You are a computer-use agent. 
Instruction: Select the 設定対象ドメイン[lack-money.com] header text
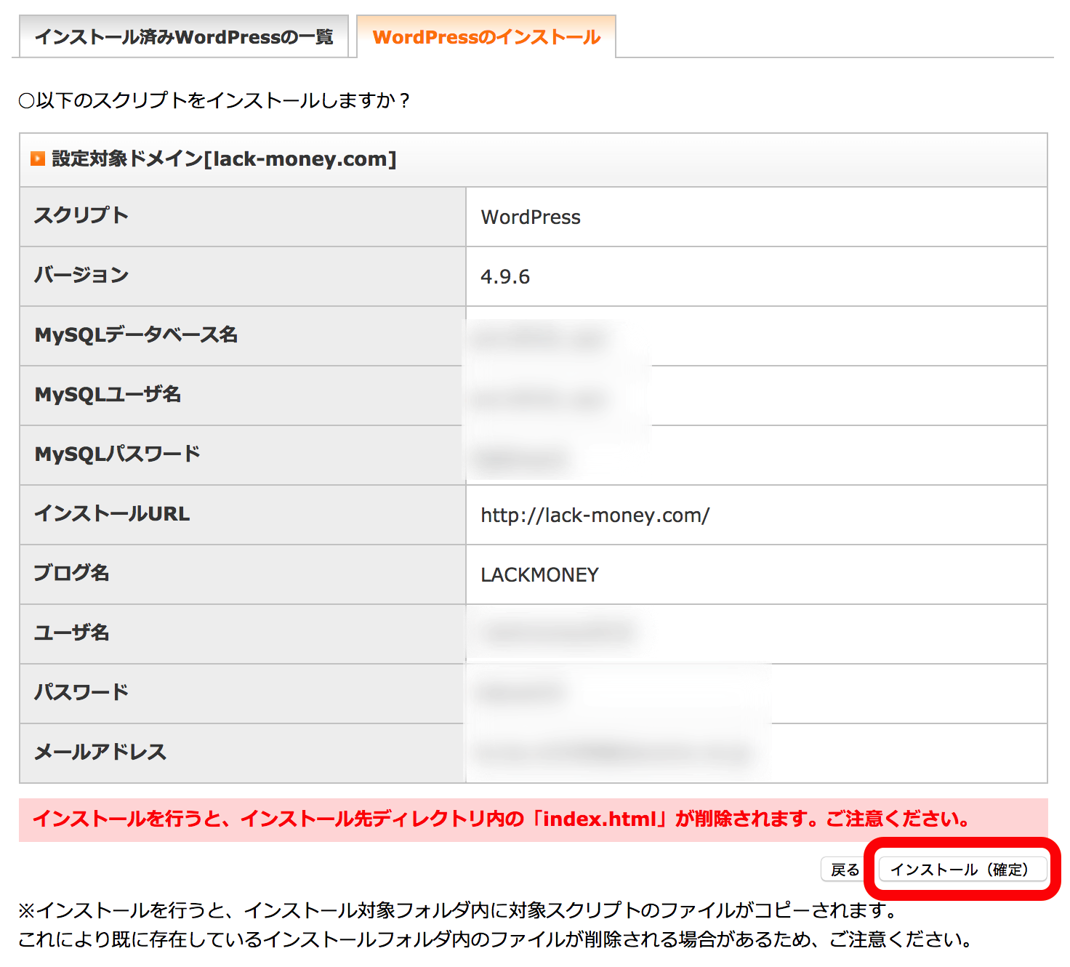click(224, 159)
